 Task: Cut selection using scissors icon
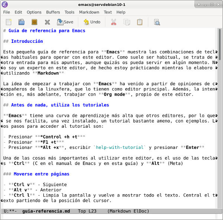pyautogui.click(x=114, y=22)
